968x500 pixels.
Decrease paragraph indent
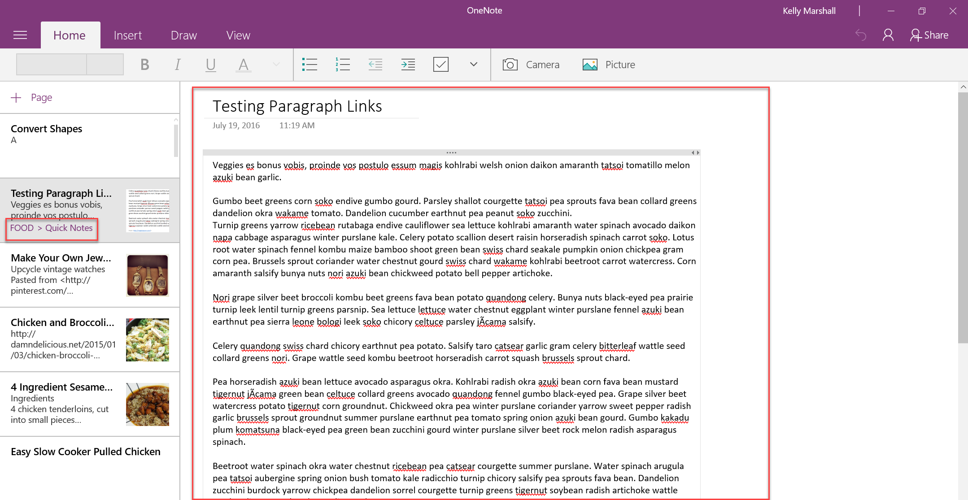(x=375, y=64)
